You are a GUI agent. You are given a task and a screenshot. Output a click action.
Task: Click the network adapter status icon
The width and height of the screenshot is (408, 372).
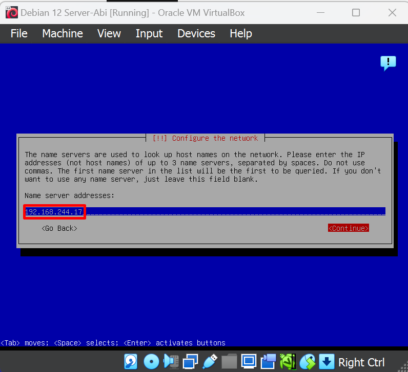pyautogui.click(x=191, y=362)
